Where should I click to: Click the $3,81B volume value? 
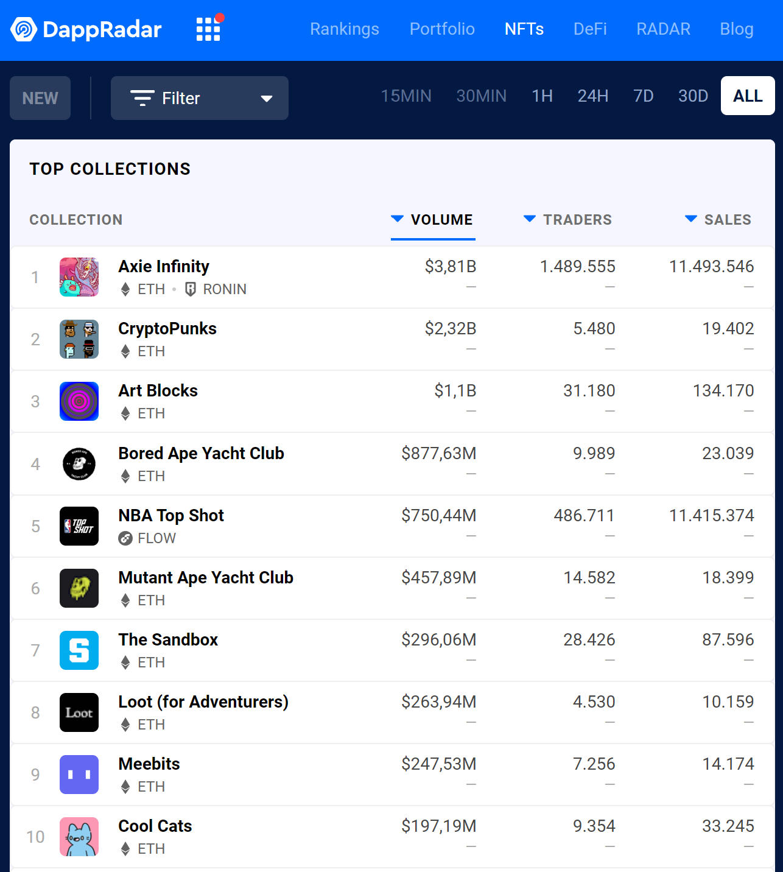[451, 266]
